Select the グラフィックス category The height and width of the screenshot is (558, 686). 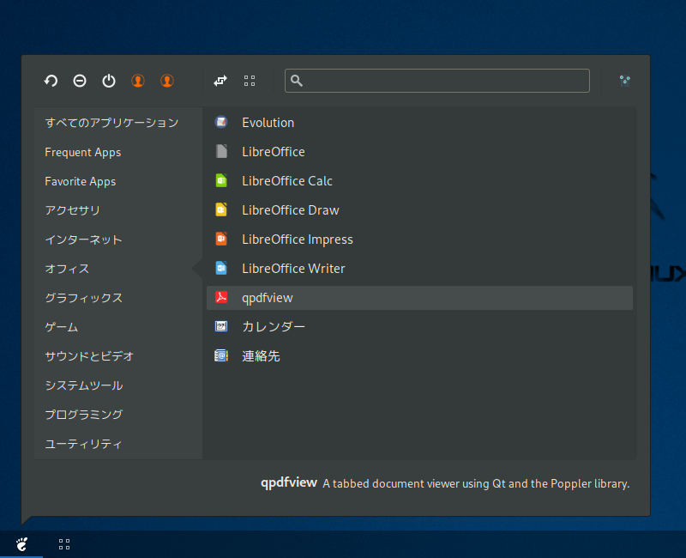point(118,298)
